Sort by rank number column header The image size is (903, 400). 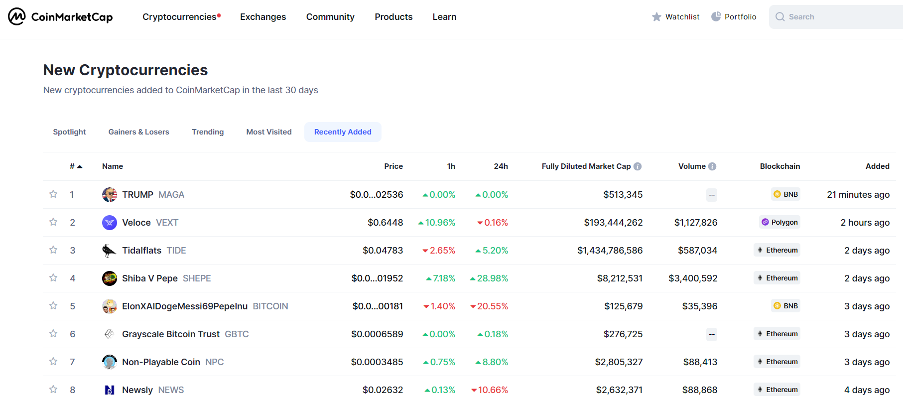76,166
